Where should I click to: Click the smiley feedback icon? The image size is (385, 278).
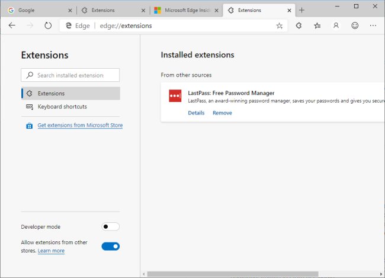click(x=355, y=25)
